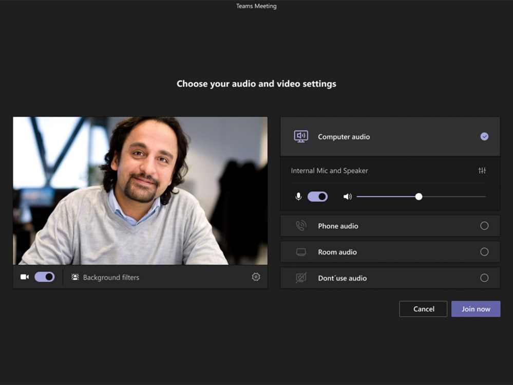Click the Dont use audio label text
This screenshot has height=385, width=513.
pyautogui.click(x=342, y=278)
